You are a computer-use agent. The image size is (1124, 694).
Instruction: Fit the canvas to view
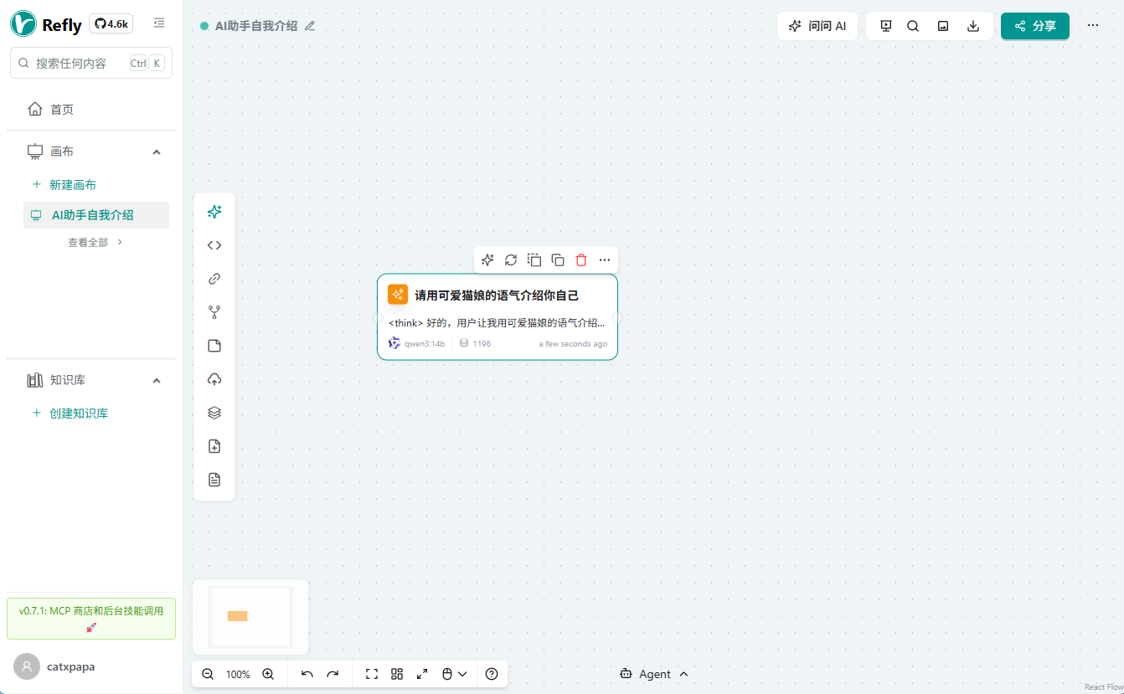coord(372,674)
